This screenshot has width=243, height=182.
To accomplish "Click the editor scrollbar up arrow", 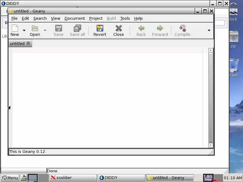I will tap(210, 50).
